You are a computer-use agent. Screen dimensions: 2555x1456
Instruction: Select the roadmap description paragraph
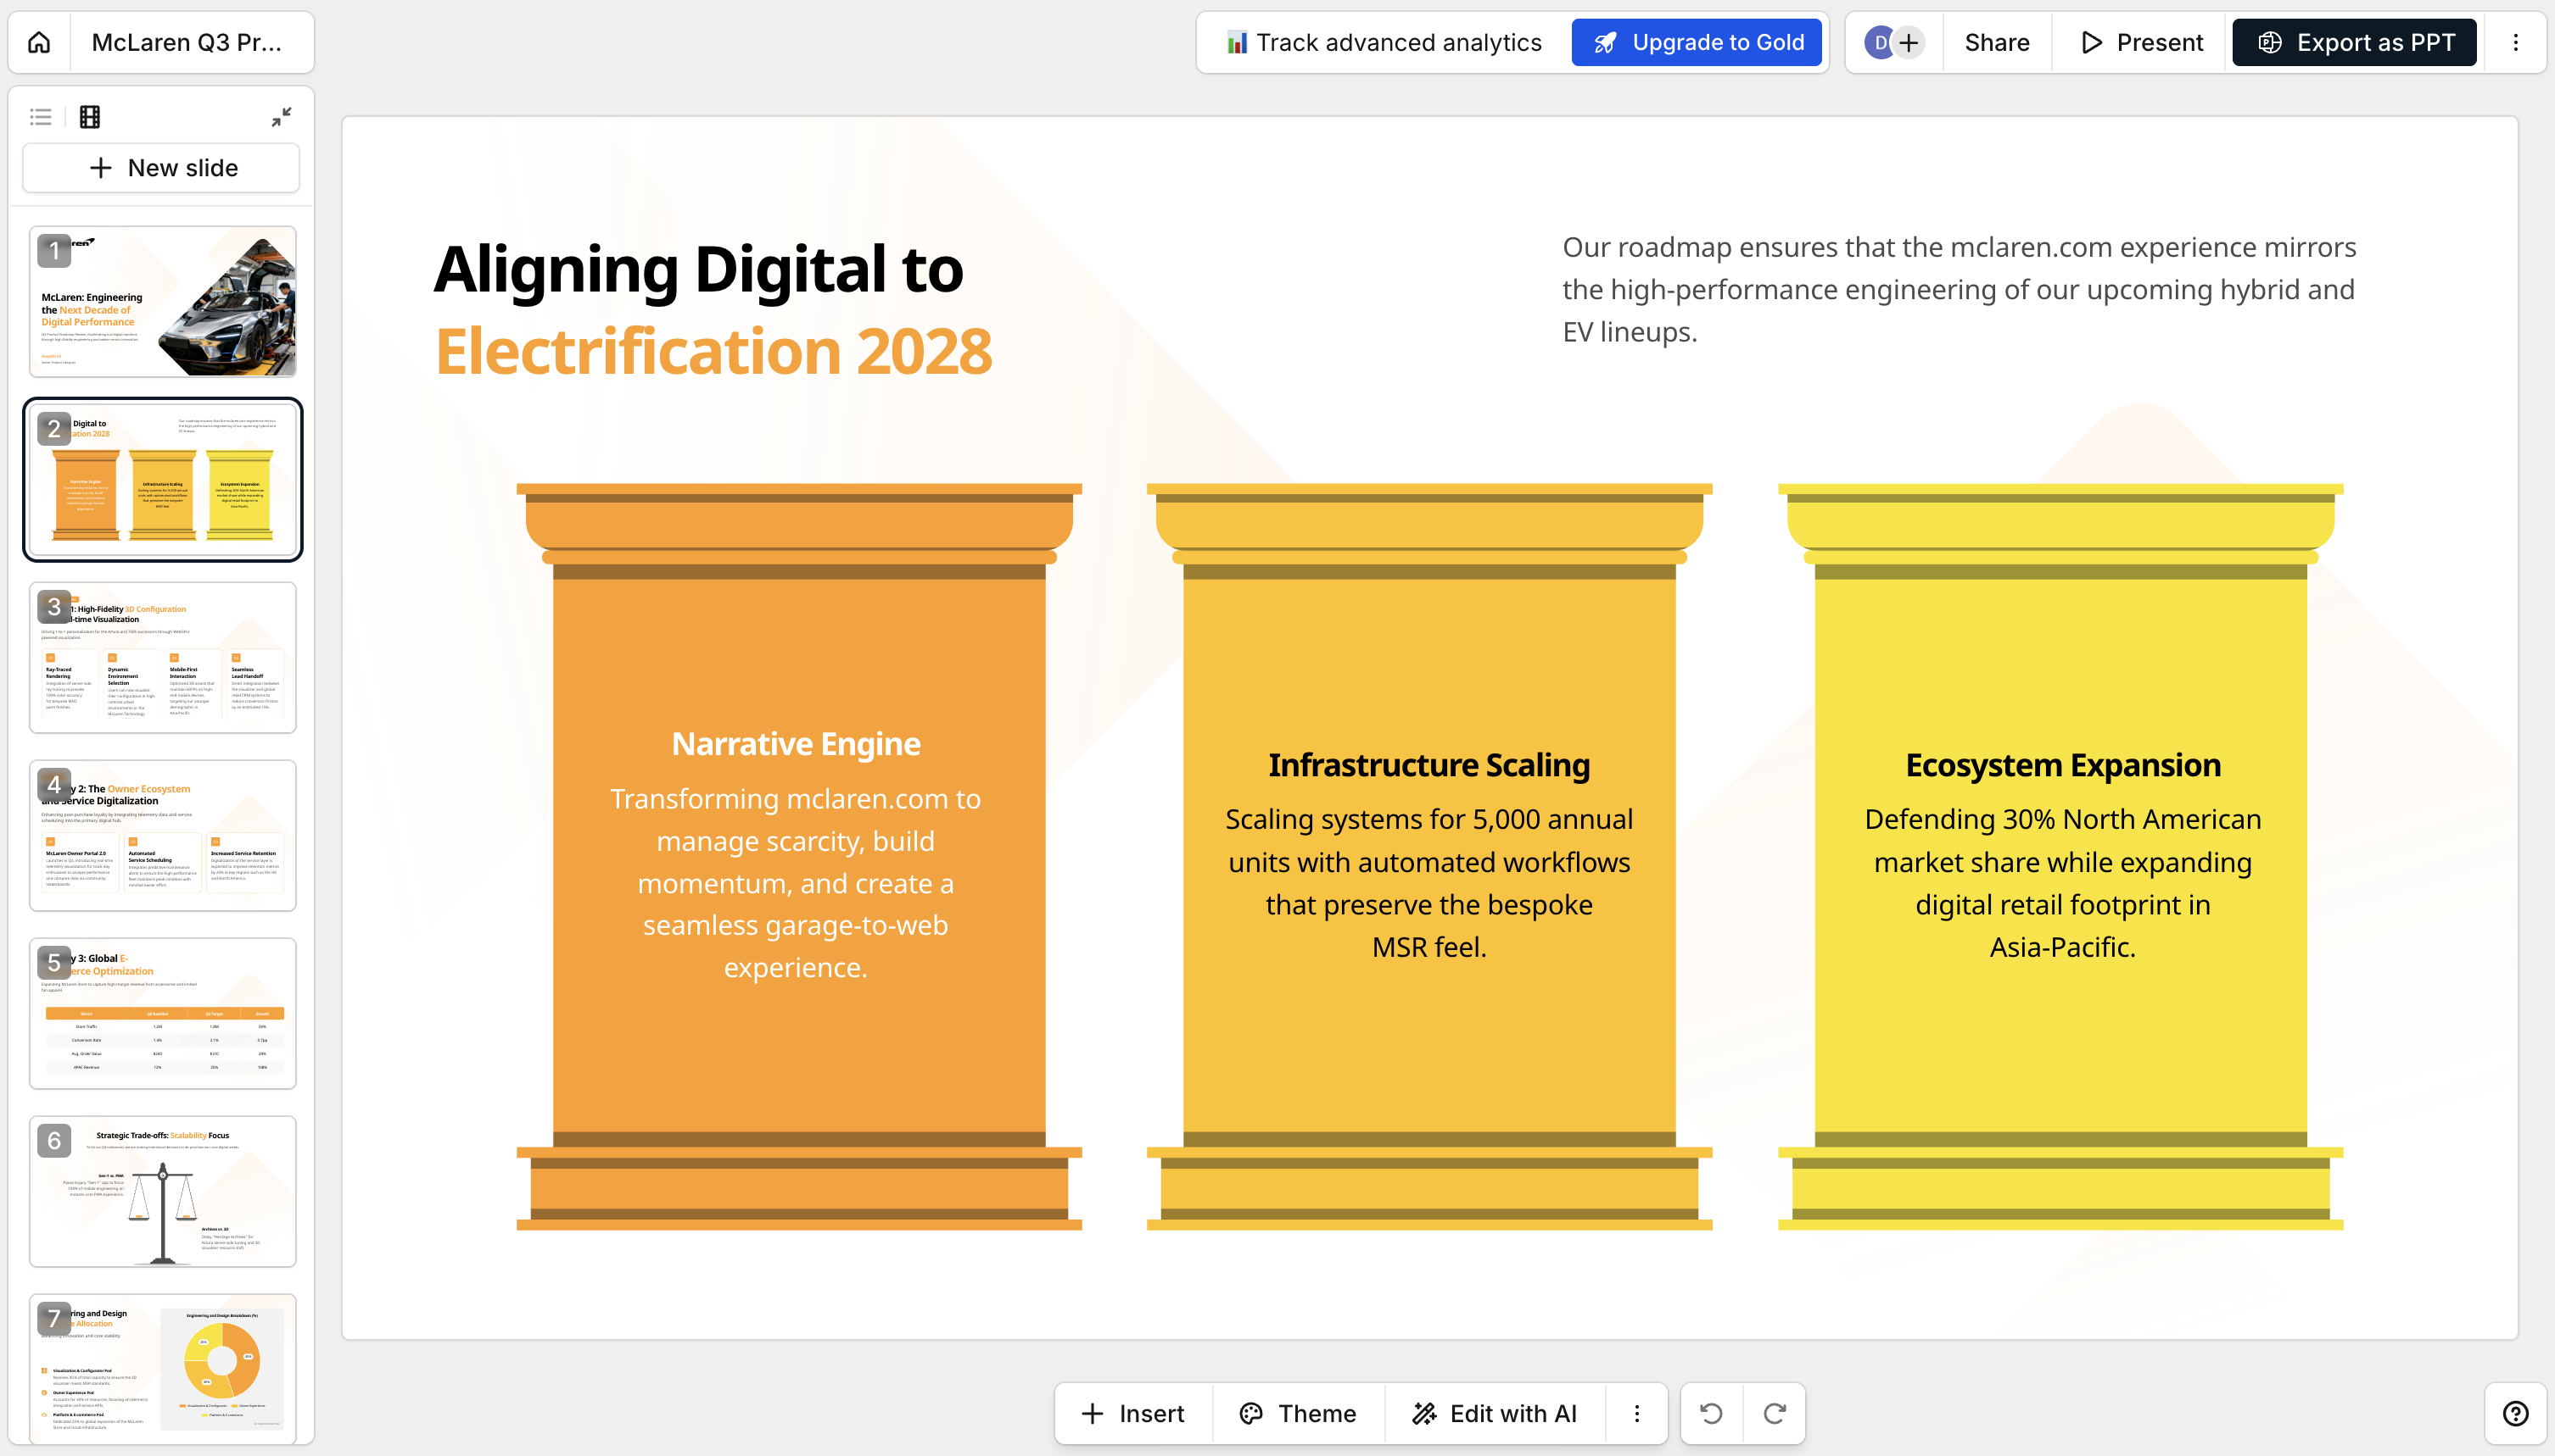(x=1960, y=289)
